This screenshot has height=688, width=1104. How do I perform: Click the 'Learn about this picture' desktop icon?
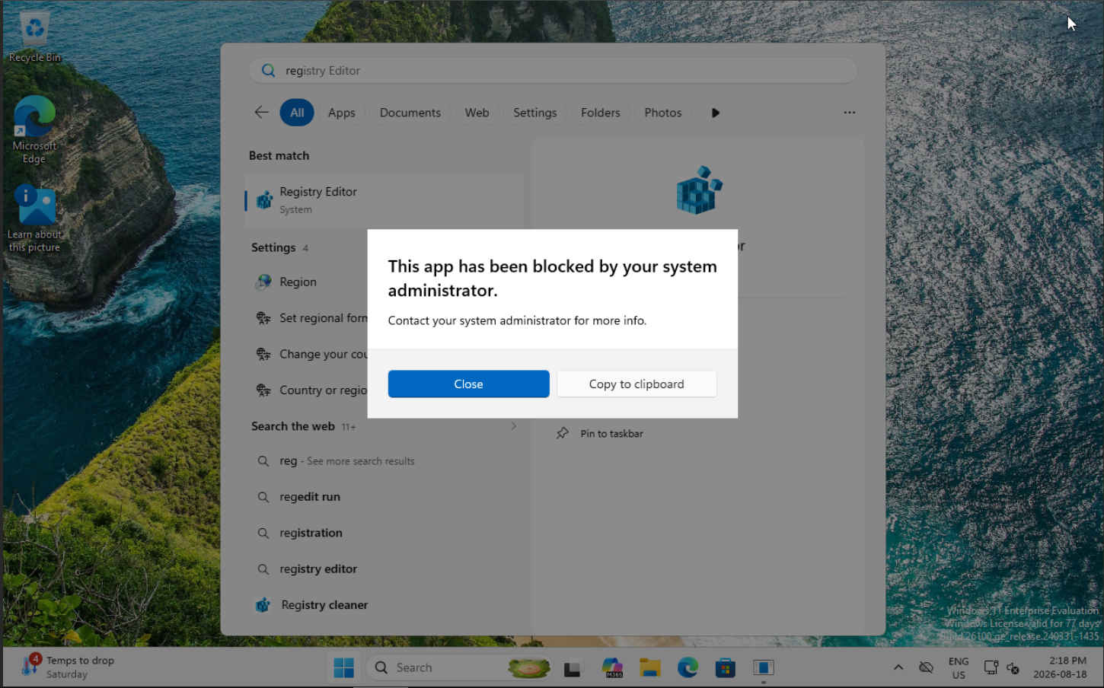pyautogui.click(x=34, y=218)
